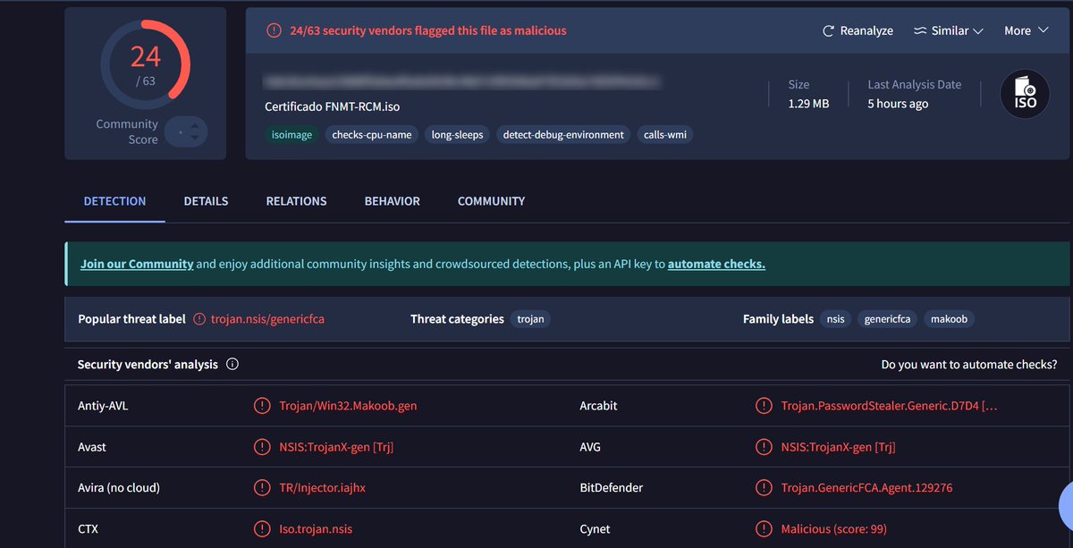
Task: Click alert icon beside CTX Iso.trojan.nsis
Action: tap(262, 528)
